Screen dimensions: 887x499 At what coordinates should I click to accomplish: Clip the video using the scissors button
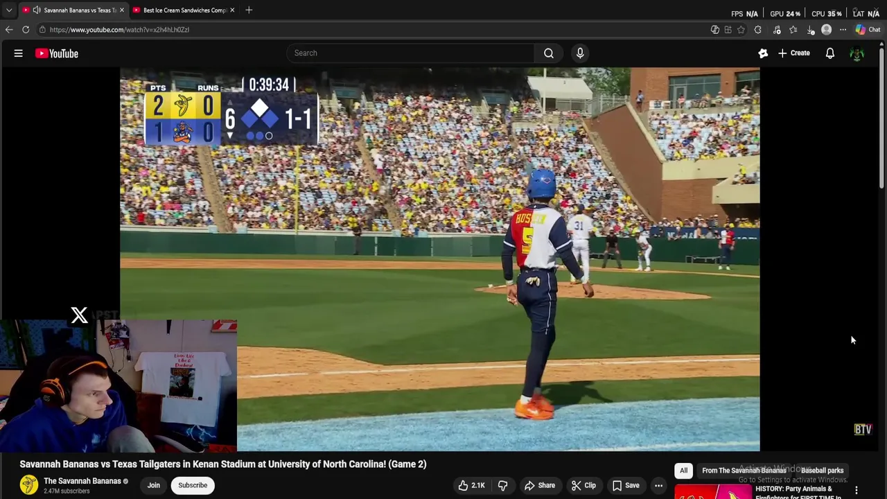[583, 485]
